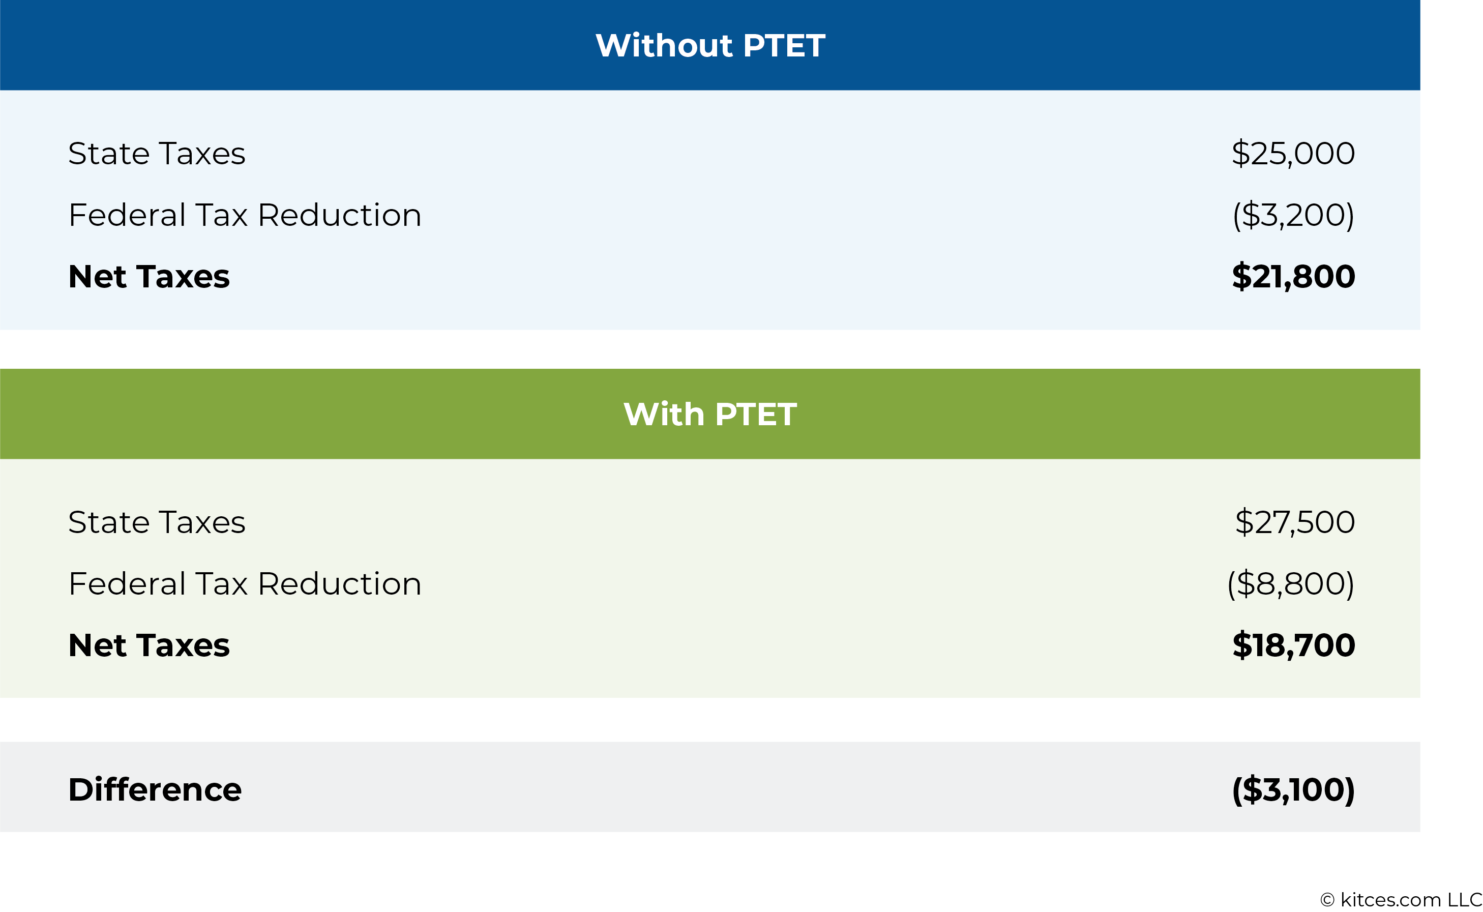The width and height of the screenshot is (1483, 912).
Task: Select the $25,000 state taxes amount
Action: point(1293,153)
